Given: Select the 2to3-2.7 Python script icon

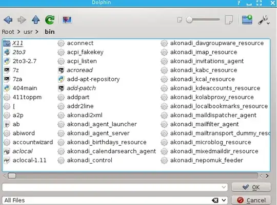Looking at the screenshot, I should click(x=7, y=61).
